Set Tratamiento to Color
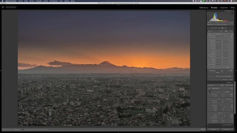The image size is (237, 133). pyautogui.click(x=222, y=85)
